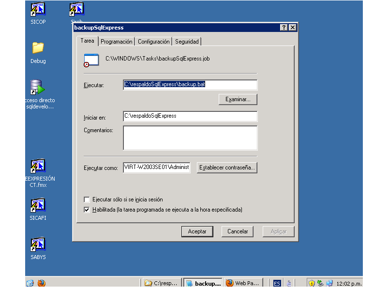Switch to backup... taskbar window
Screen dimensions: 388x305
(x=203, y=283)
